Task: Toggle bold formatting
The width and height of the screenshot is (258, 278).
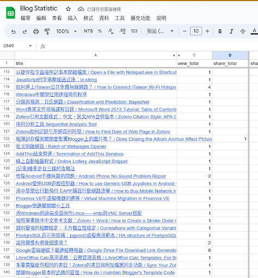Action: pos(220,31)
